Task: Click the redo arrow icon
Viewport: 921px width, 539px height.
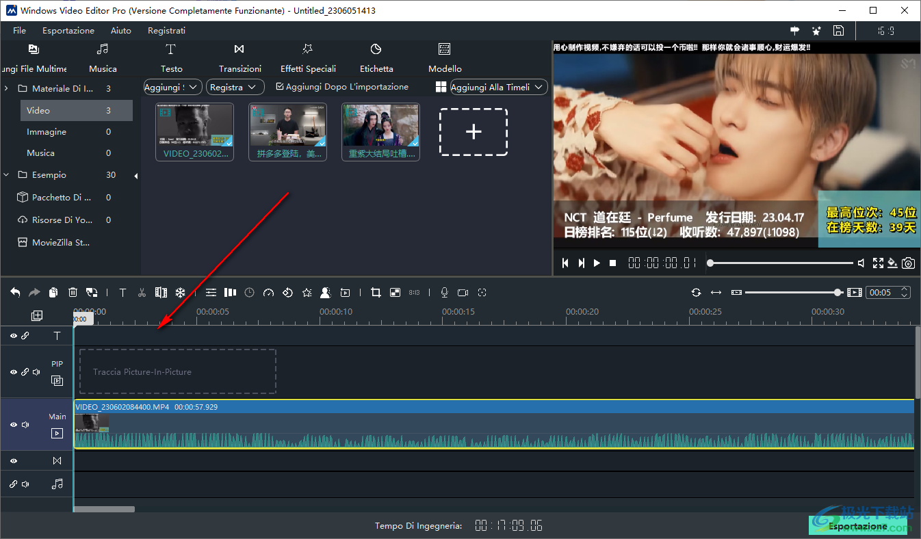Action: coord(34,292)
